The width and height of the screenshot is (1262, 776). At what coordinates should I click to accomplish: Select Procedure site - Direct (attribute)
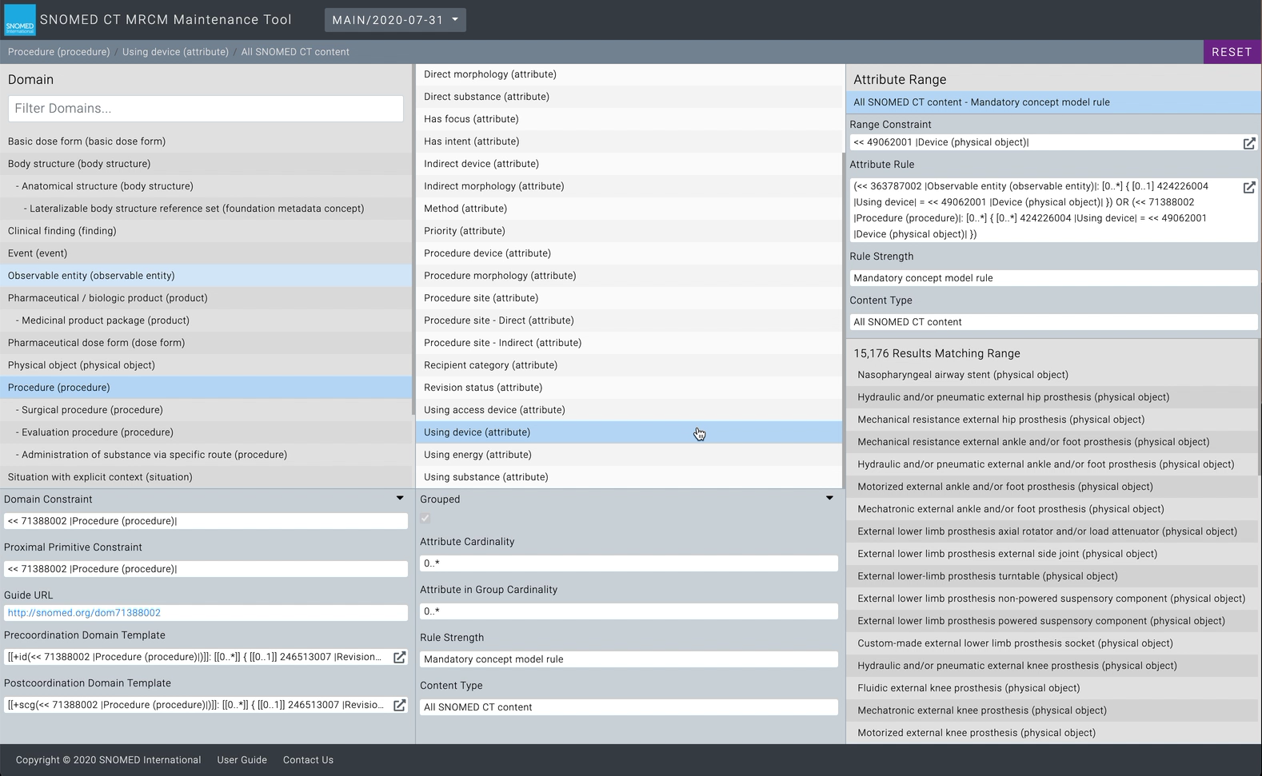tap(629, 320)
